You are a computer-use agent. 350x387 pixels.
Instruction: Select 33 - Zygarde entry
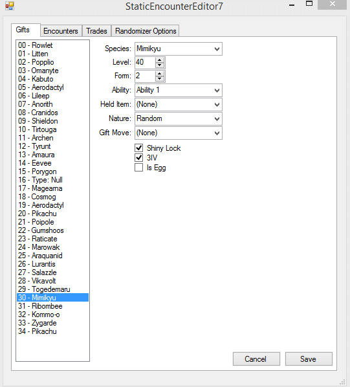(x=52, y=322)
